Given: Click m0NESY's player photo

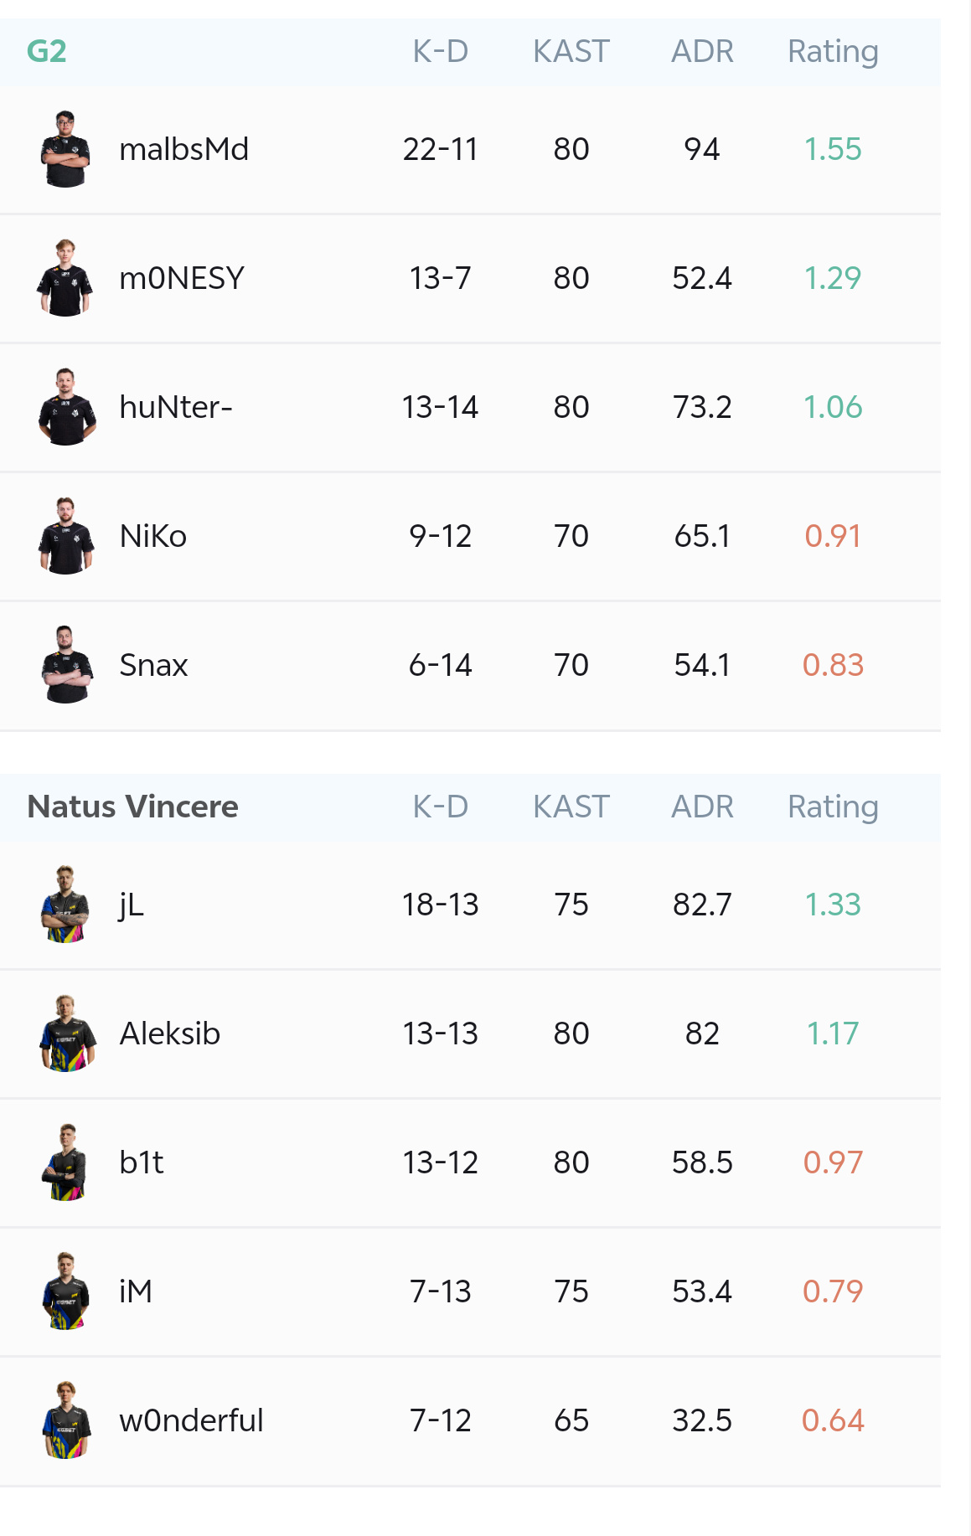Looking at the screenshot, I should 65,278.
